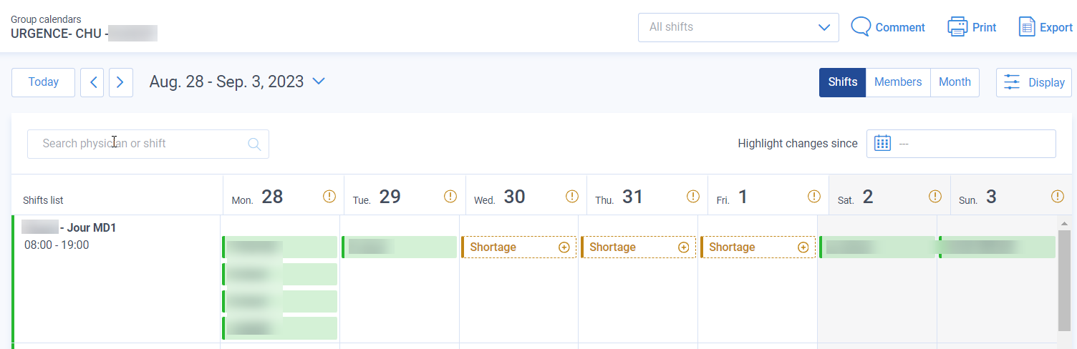Go to previous week arrow
This screenshot has width=1077, height=349.
tap(92, 82)
